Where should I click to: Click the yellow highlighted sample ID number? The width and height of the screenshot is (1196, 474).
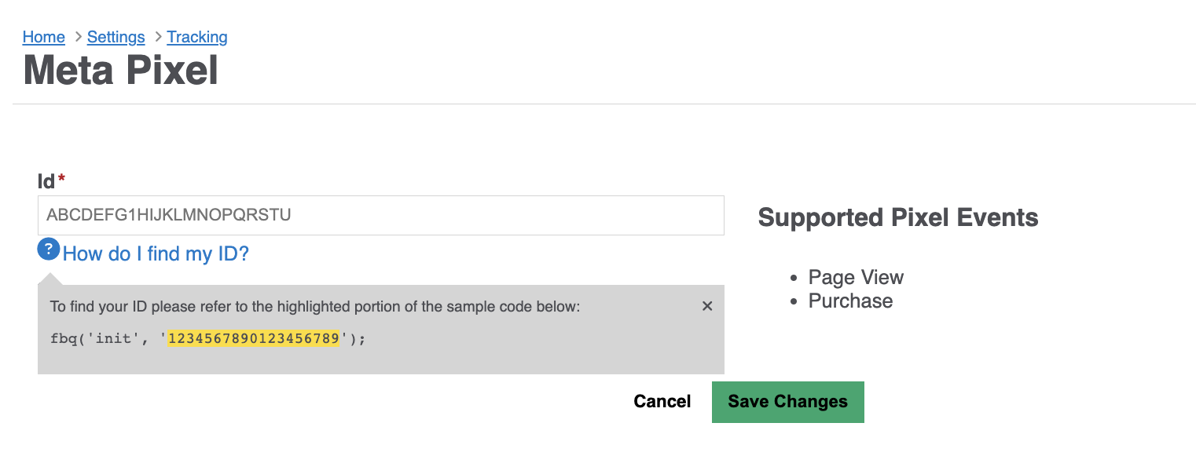[254, 338]
